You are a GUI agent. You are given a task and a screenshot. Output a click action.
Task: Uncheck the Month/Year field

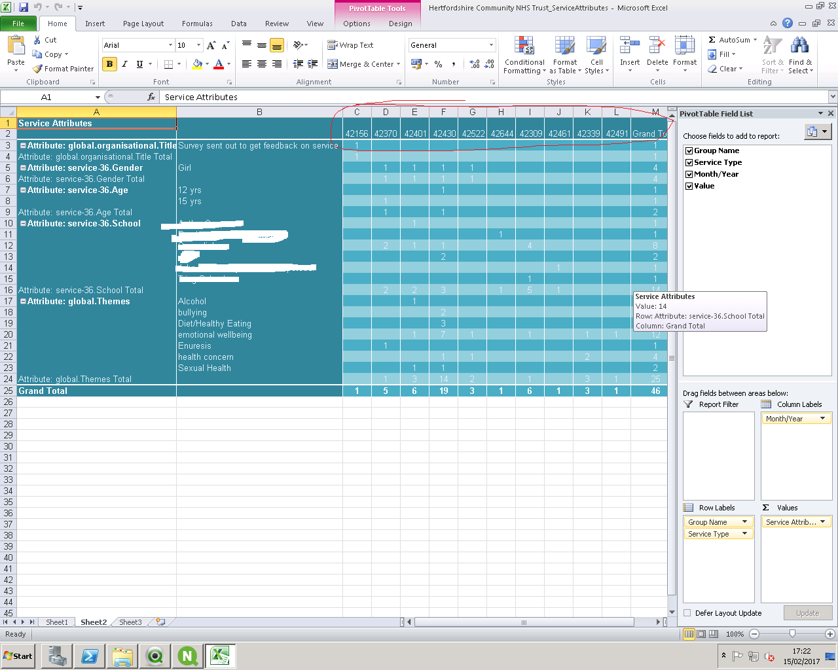point(689,174)
